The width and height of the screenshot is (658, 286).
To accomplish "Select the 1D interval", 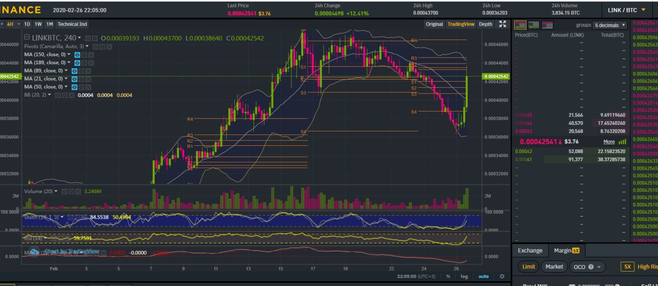I will pyautogui.click(x=27, y=24).
